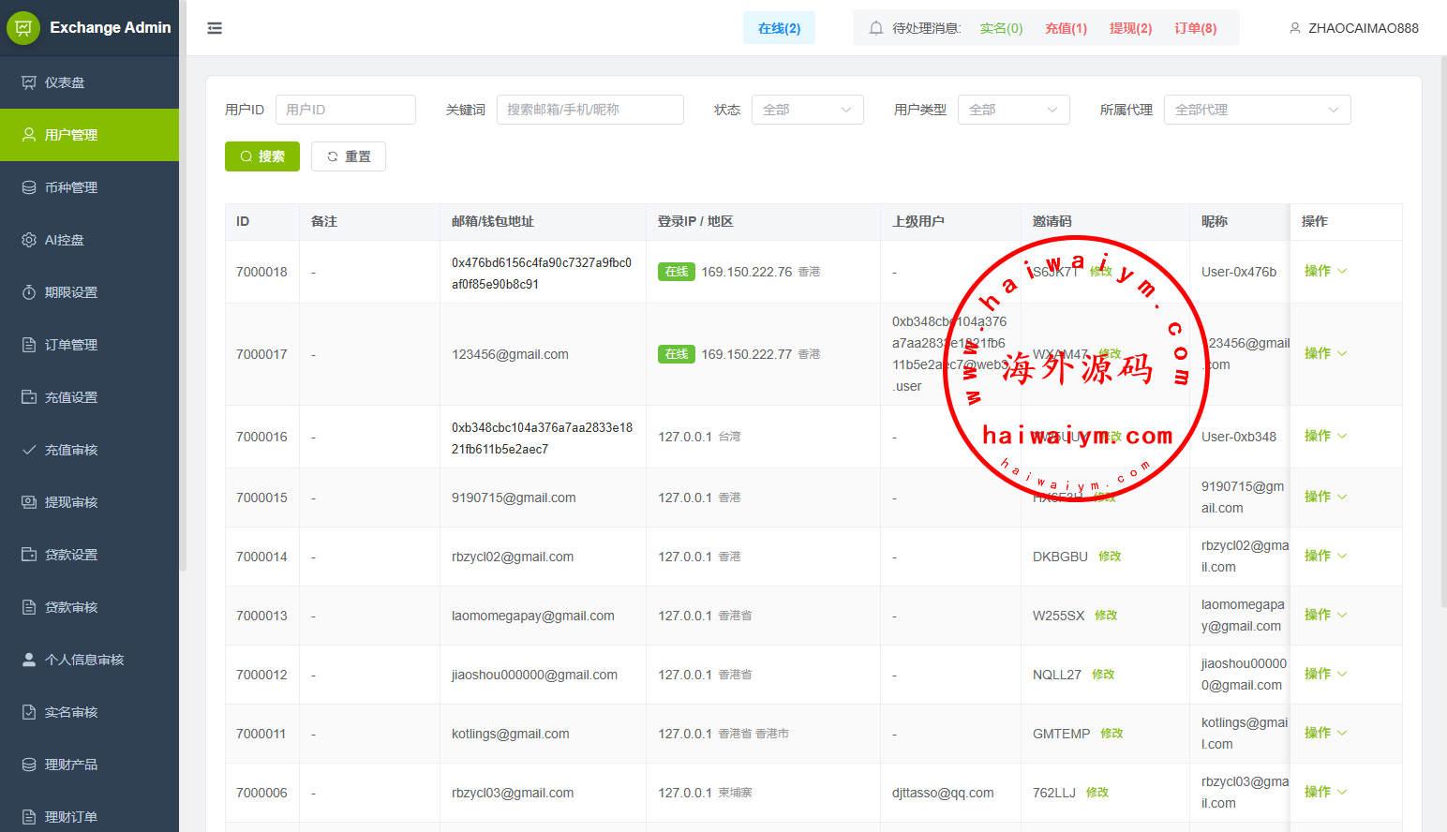Click 修改 next to invite code DKBGBU

click(1110, 557)
